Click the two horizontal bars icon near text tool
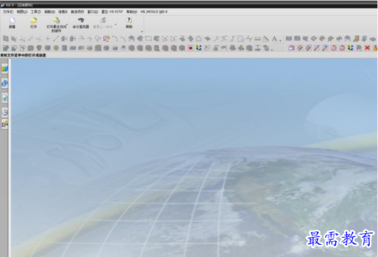Image resolution: width=378 pixels, height=257 pixels. coord(257,38)
